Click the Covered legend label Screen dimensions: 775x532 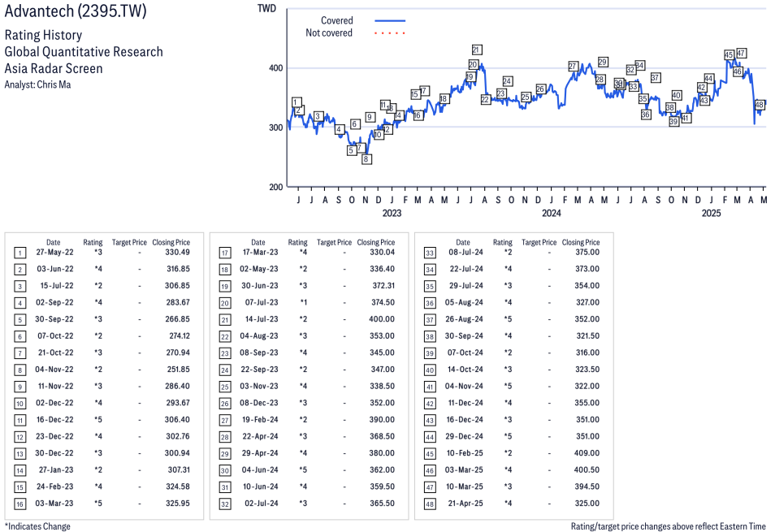coord(337,21)
